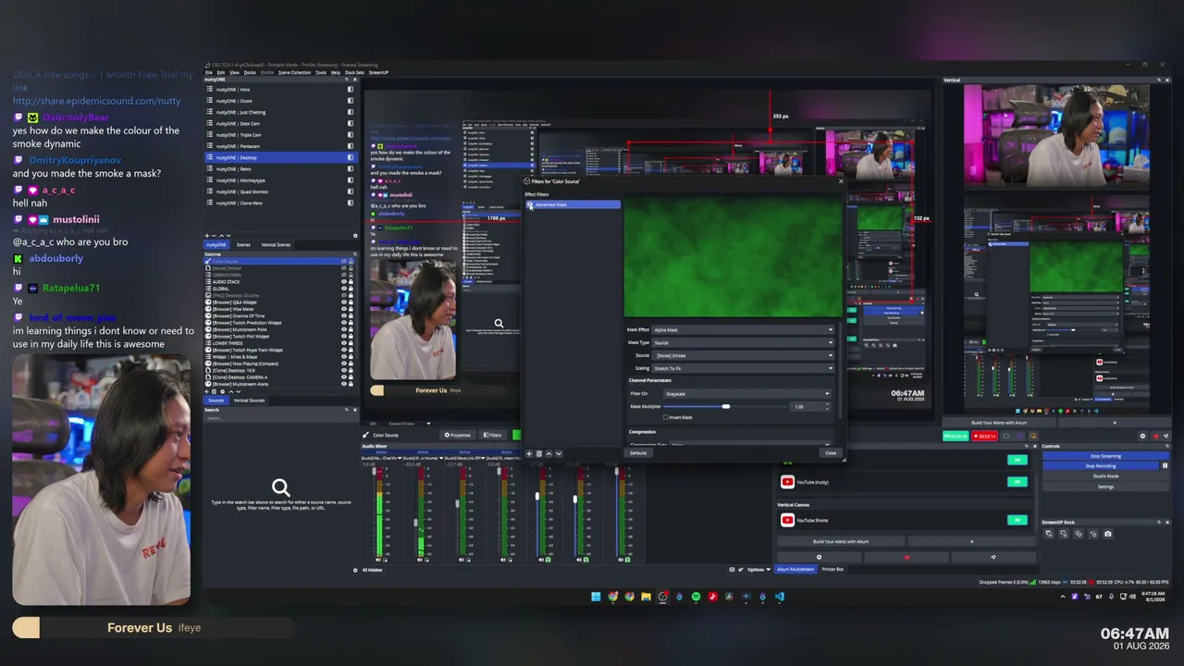Click the source search field
Viewport: 1184px width, 666px height.
(281, 418)
